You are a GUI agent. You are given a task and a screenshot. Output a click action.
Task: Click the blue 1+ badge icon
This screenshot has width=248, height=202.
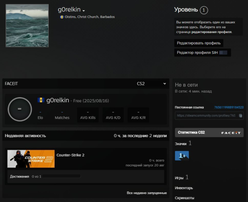182,156
